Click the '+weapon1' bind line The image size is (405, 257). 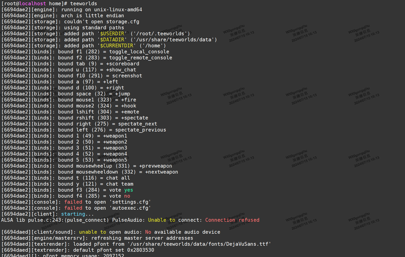coord(64,136)
